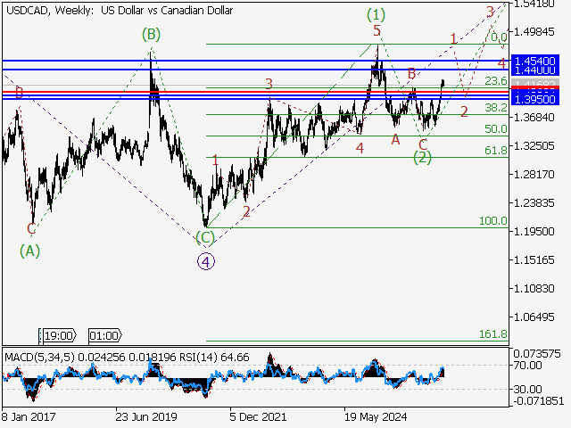Click the RSI(14) 64.66 indicator label
The image size is (571, 428).
point(214,357)
